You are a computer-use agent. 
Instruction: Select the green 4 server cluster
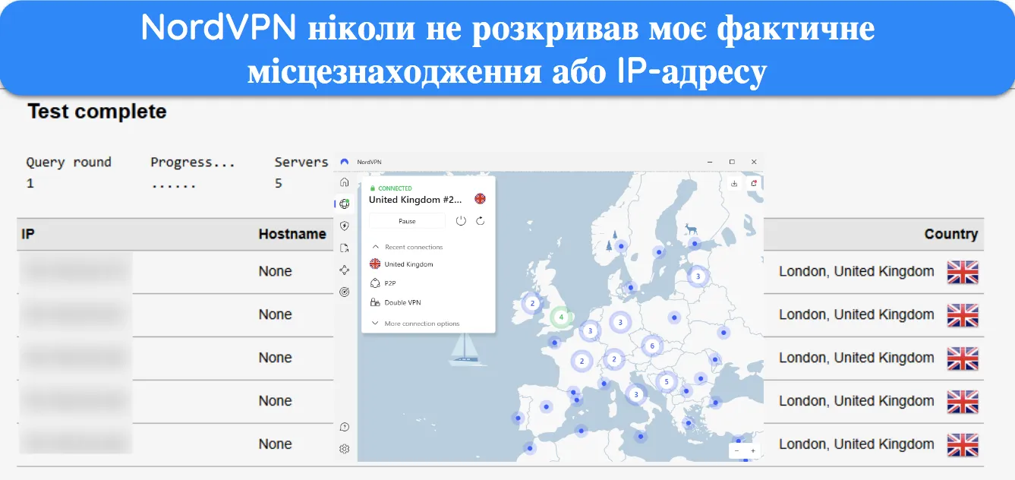(561, 317)
